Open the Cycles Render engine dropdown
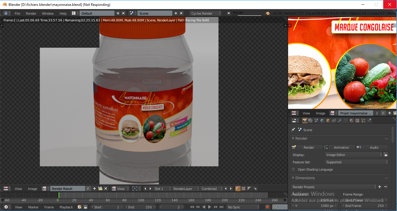This screenshot has height=211, width=397. tap(206, 13)
